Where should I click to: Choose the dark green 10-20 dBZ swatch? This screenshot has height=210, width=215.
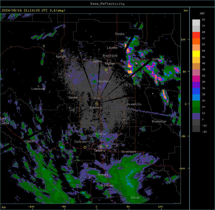[x=196, y=110]
